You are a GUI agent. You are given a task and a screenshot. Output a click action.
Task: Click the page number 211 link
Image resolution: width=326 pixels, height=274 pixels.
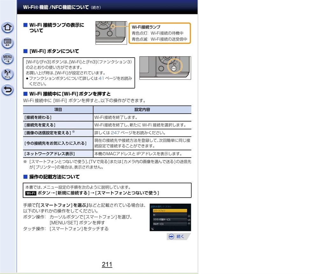(107, 264)
